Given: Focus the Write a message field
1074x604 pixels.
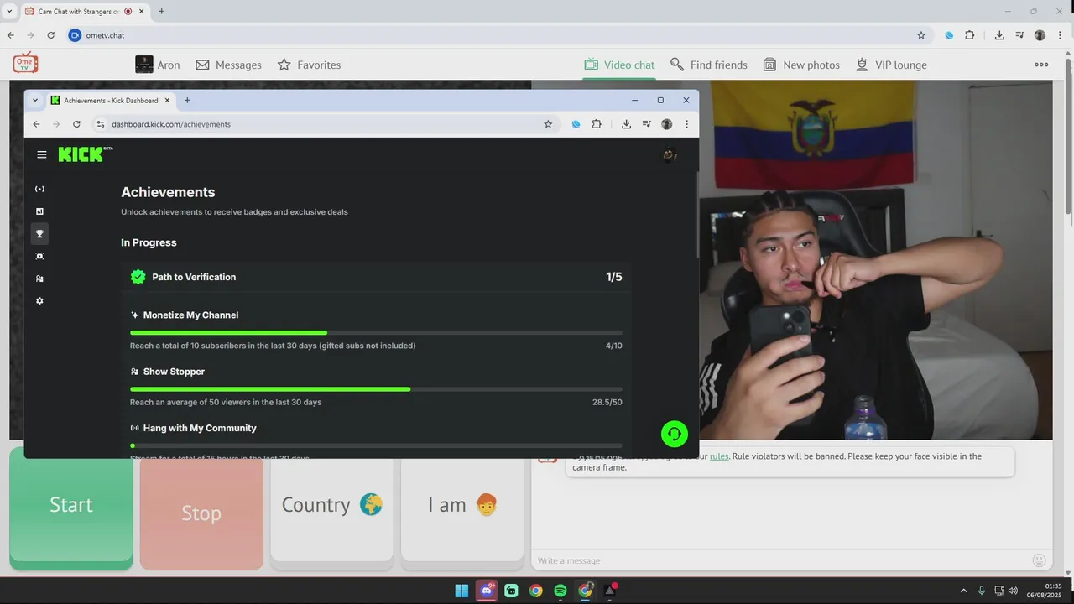Looking at the screenshot, I should pyautogui.click(x=780, y=560).
